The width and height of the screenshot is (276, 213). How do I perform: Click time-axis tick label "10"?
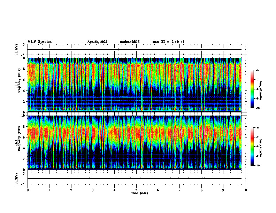point(245,190)
